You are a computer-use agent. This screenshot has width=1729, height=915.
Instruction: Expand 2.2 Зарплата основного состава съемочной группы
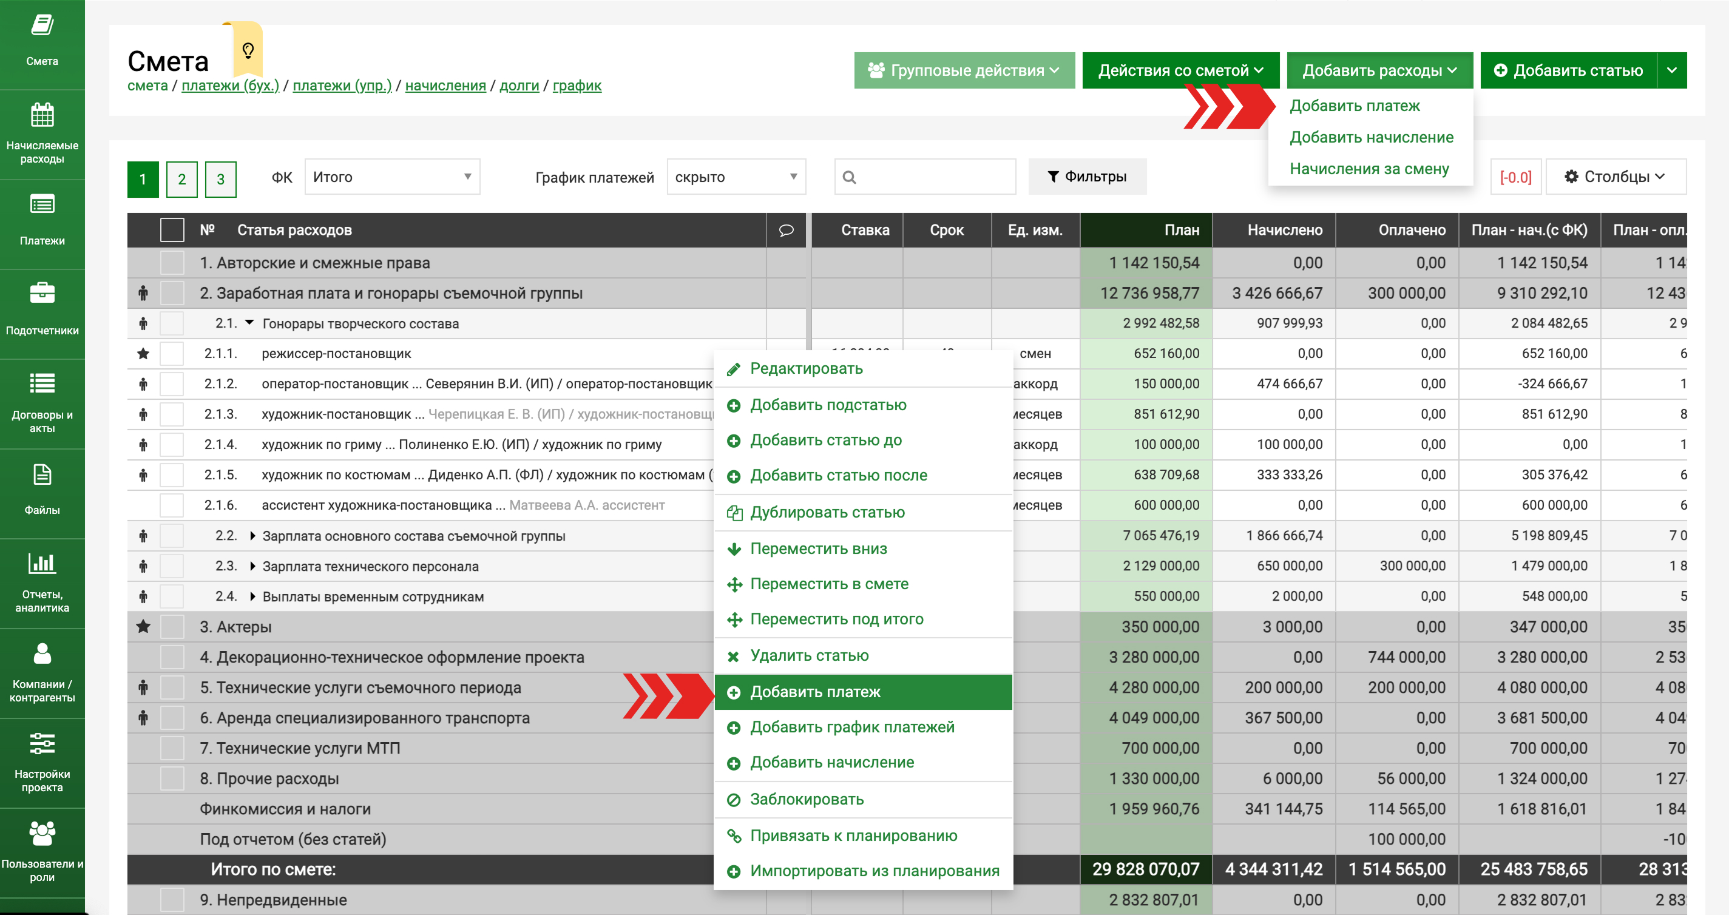[252, 536]
